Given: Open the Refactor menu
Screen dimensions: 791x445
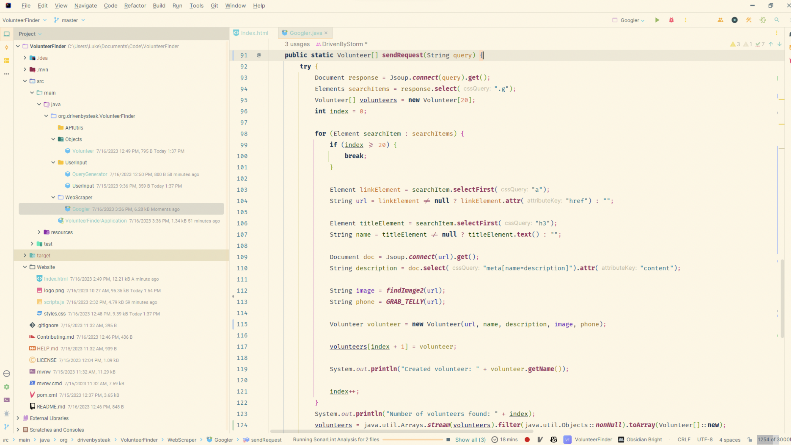Looking at the screenshot, I should pos(135,6).
